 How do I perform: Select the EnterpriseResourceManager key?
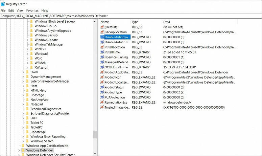pyautogui.click(x=50, y=81)
